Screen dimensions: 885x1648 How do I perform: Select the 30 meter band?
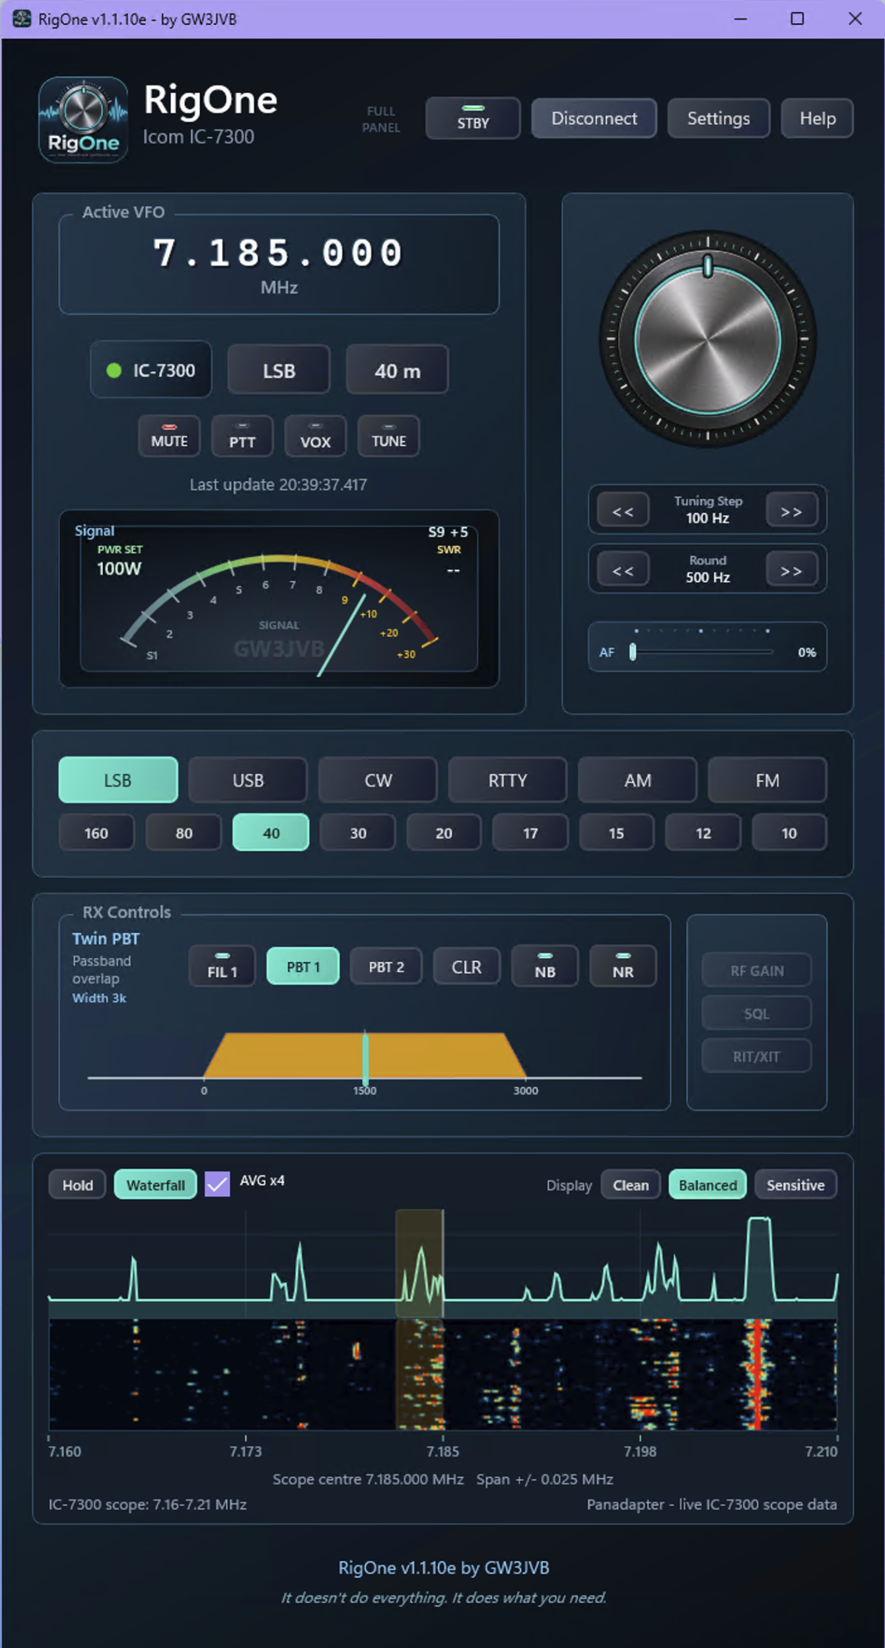tap(357, 833)
